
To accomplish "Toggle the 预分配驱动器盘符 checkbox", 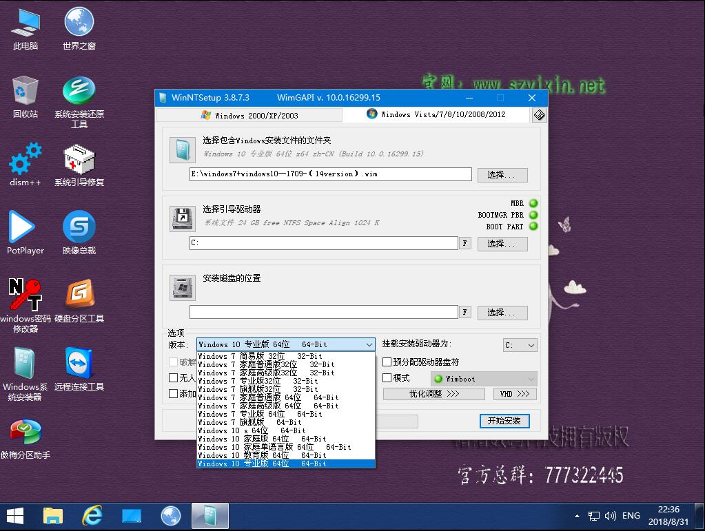I will (x=387, y=362).
